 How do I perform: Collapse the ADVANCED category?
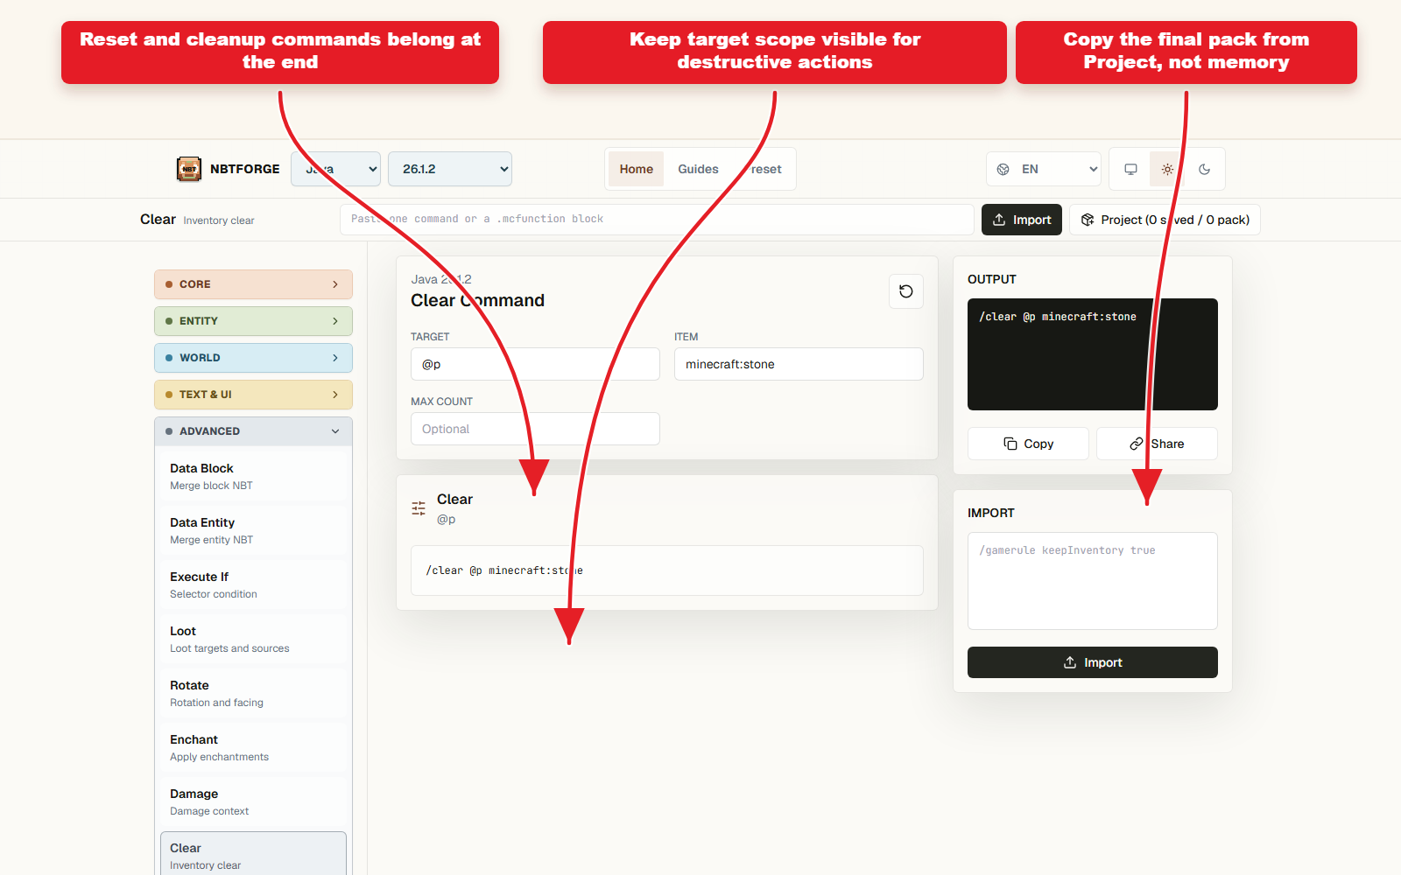click(253, 431)
